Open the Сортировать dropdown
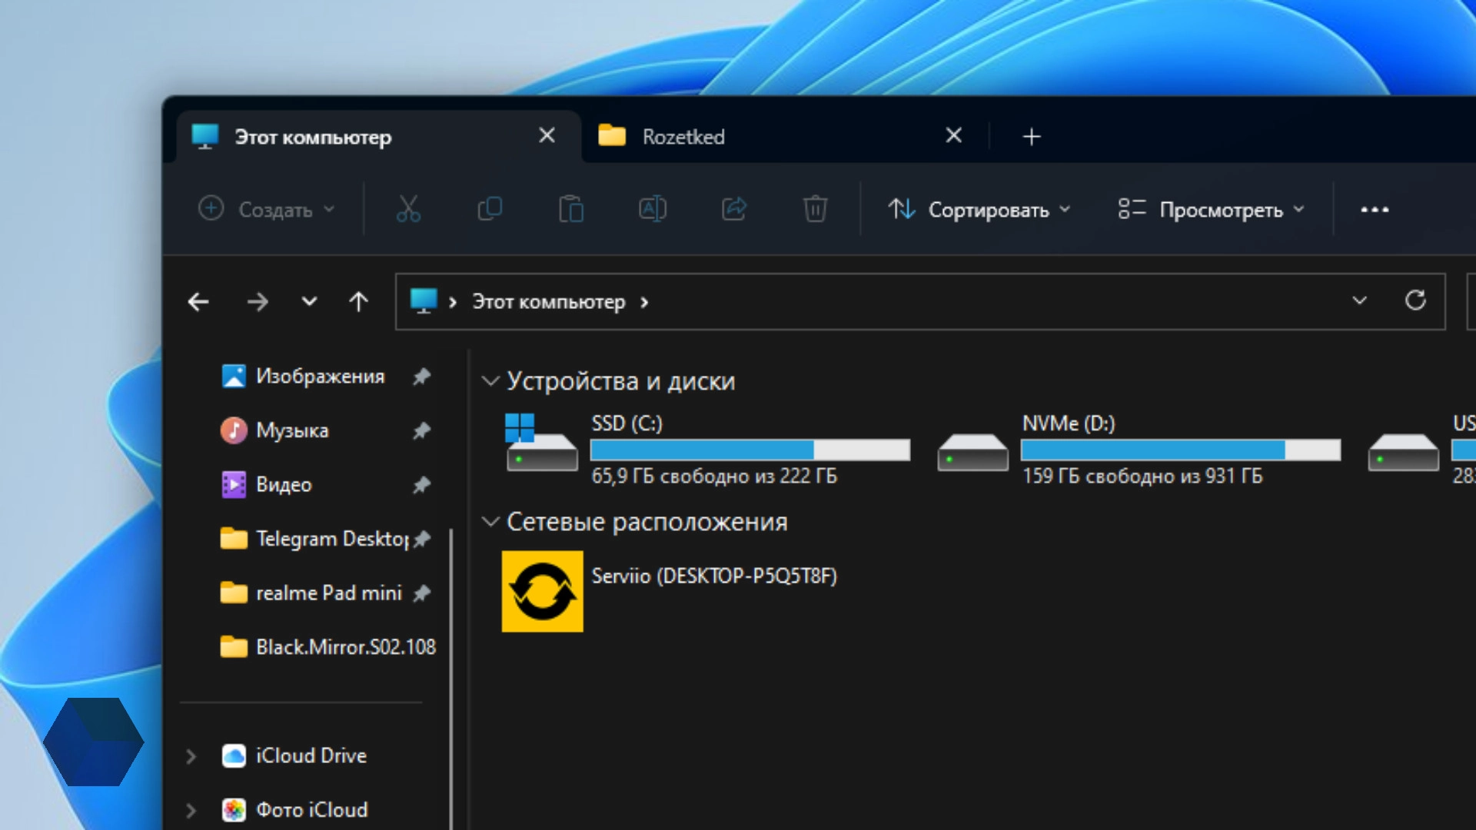 (x=979, y=209)
